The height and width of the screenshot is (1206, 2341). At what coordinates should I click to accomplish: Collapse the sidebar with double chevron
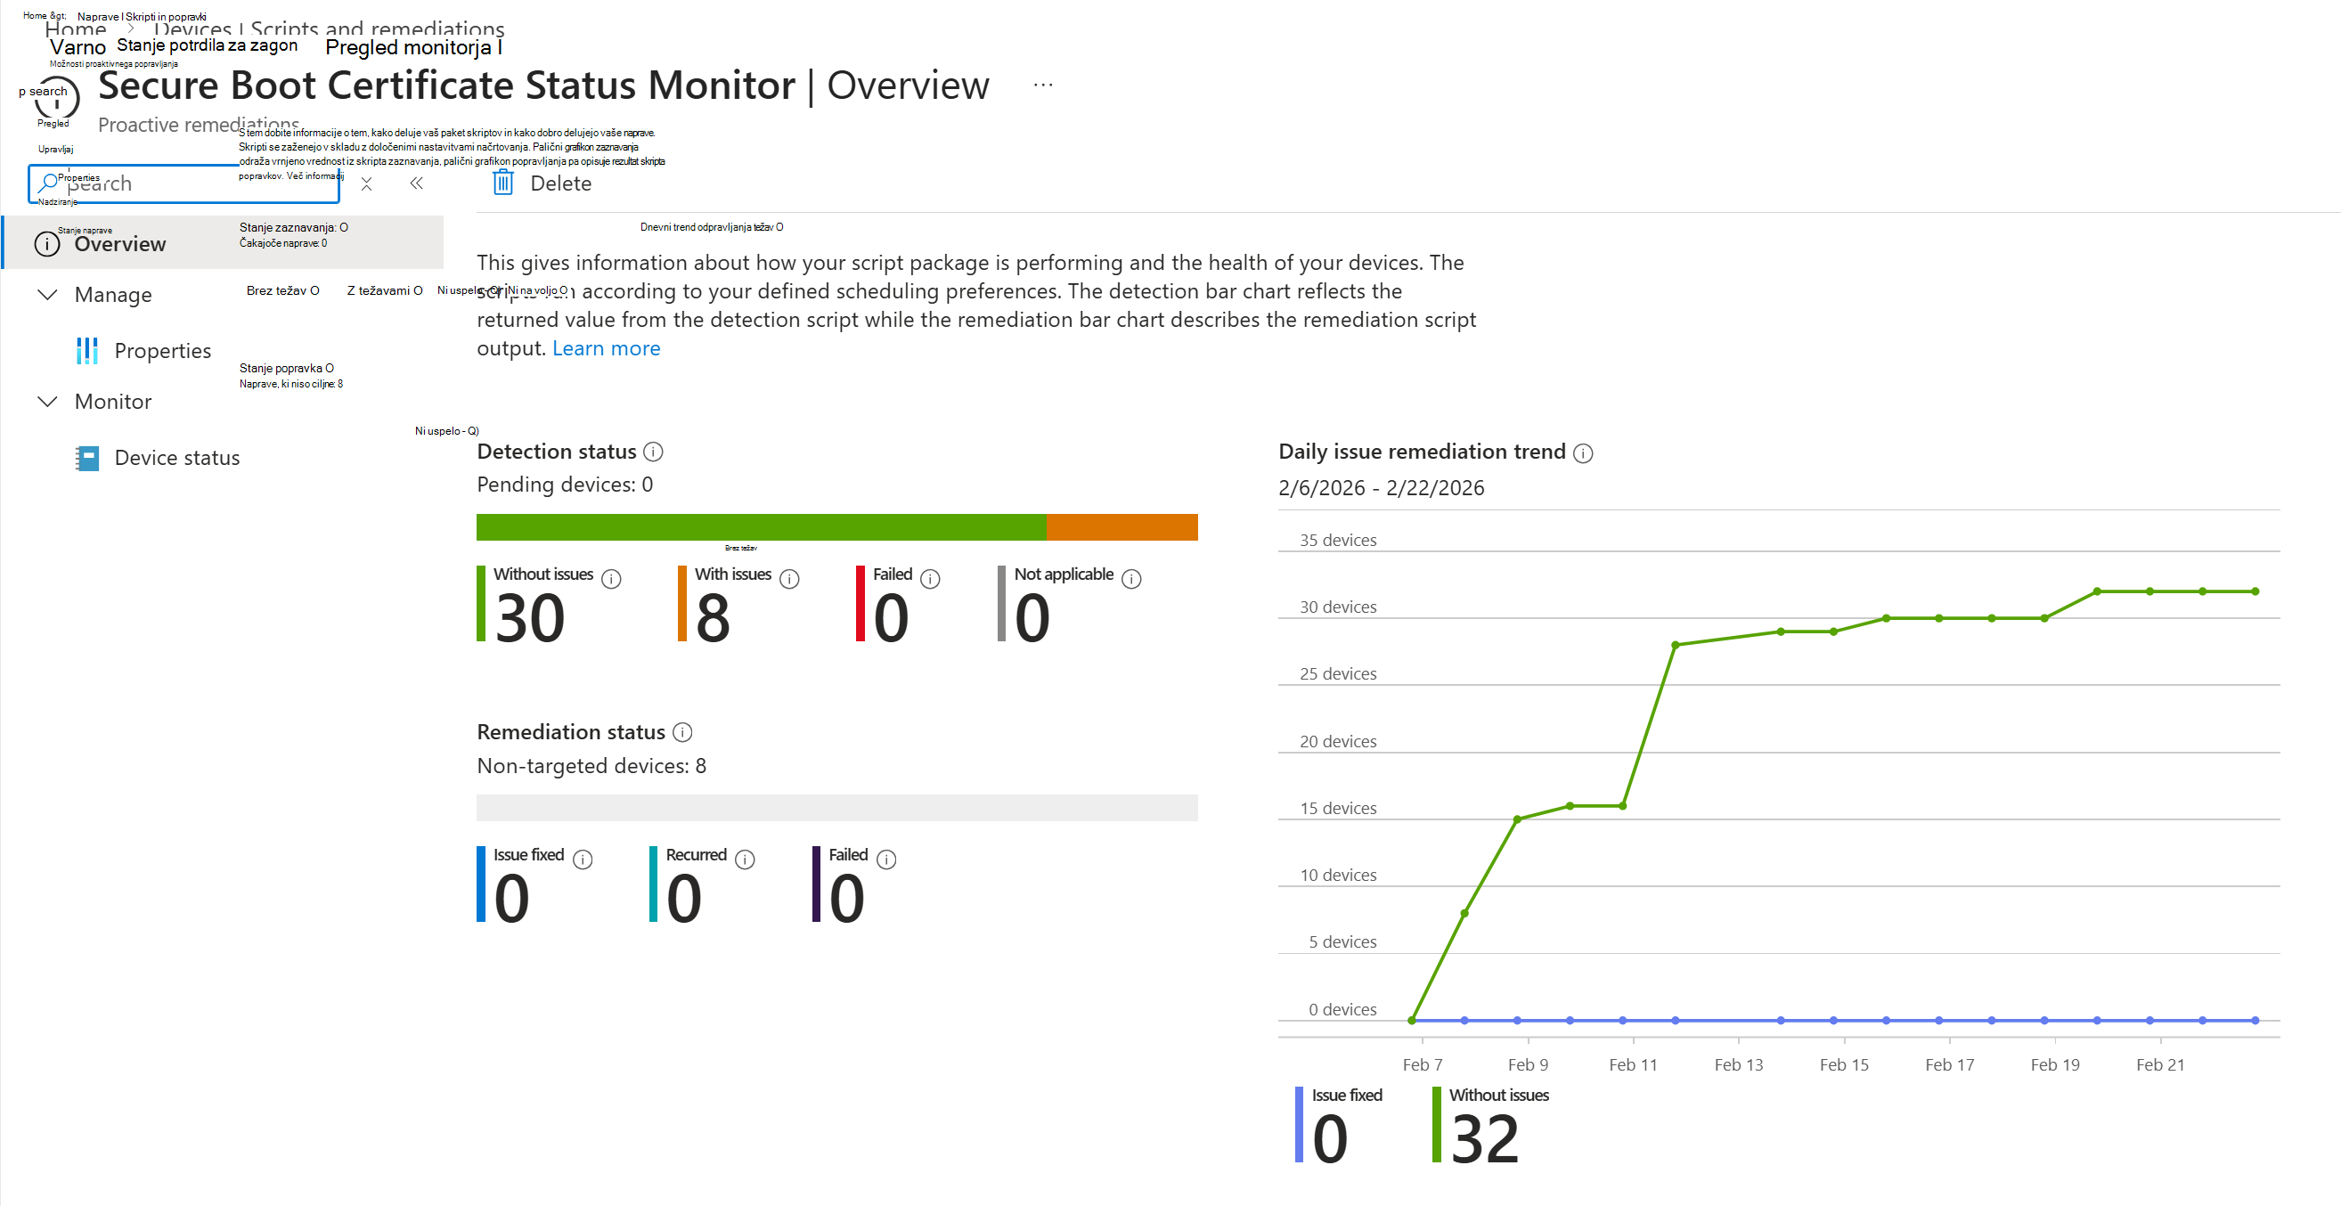416,183
